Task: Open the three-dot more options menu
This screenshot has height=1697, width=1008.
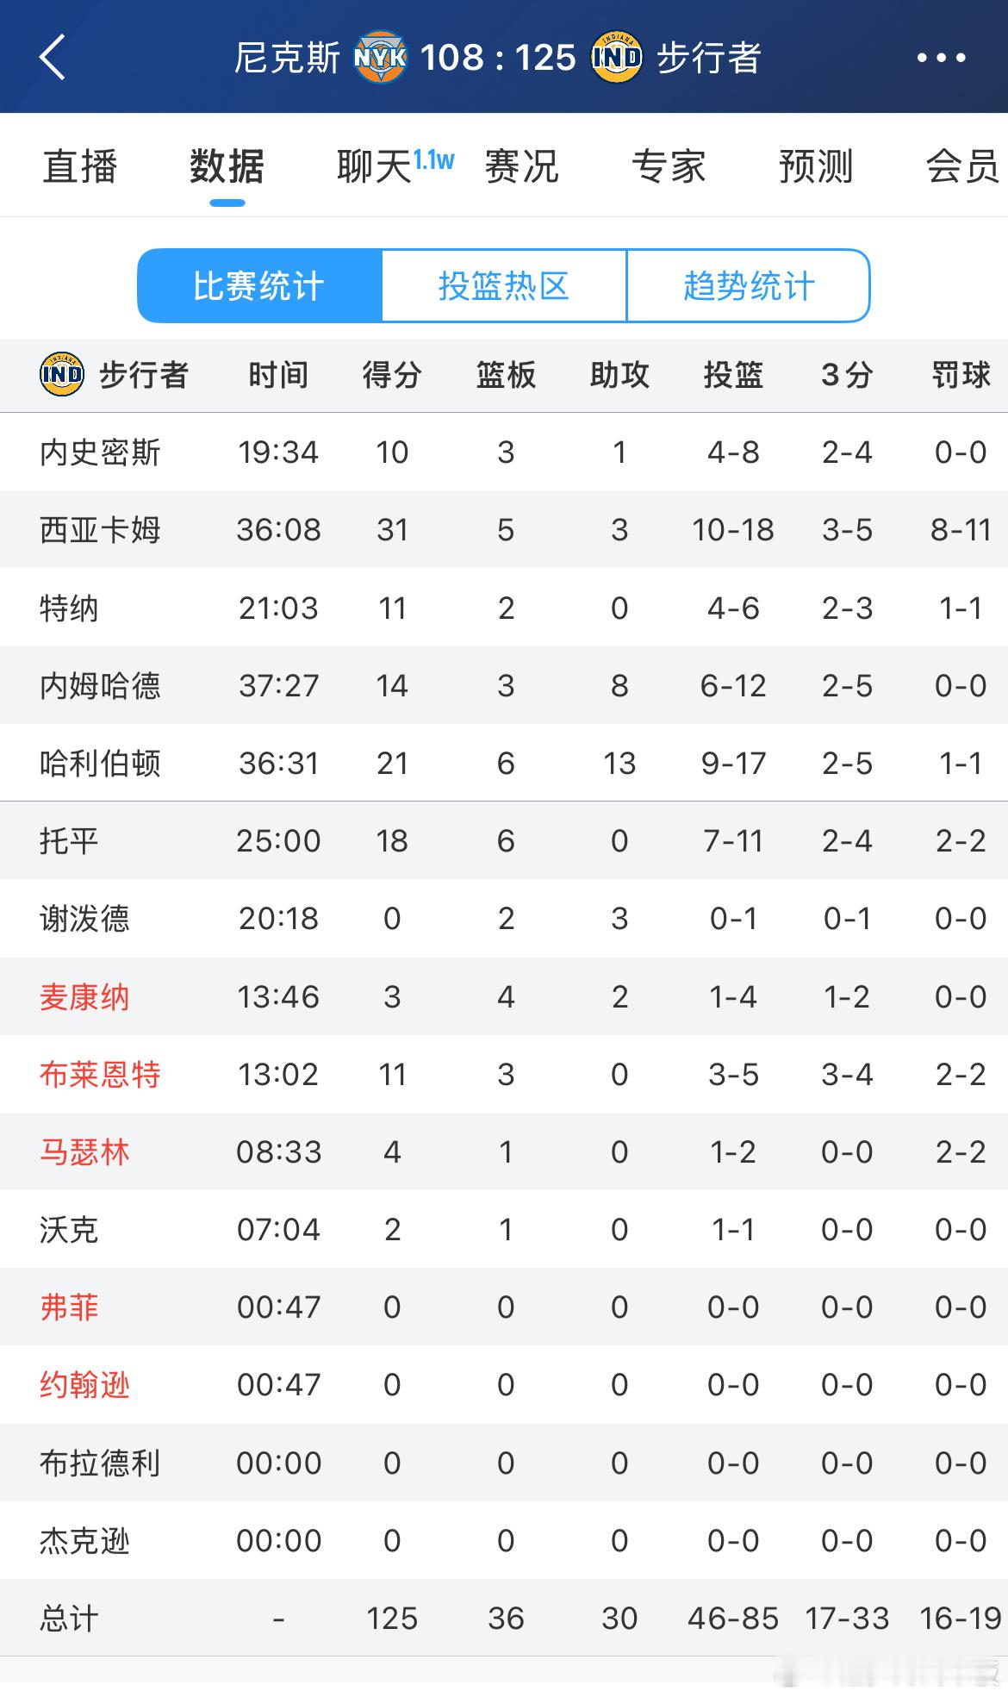Action: click(x=941, y=58)
